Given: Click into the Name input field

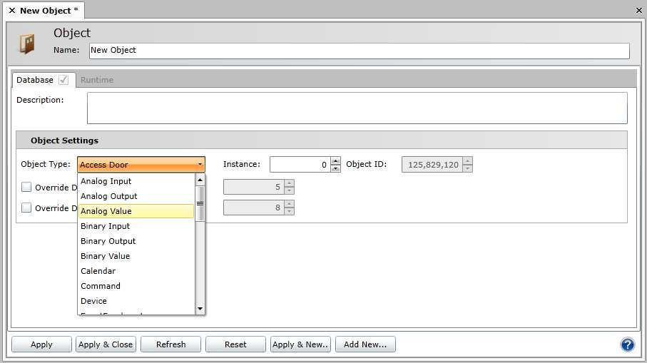Looking at the screenshot, I should [360, 51].
